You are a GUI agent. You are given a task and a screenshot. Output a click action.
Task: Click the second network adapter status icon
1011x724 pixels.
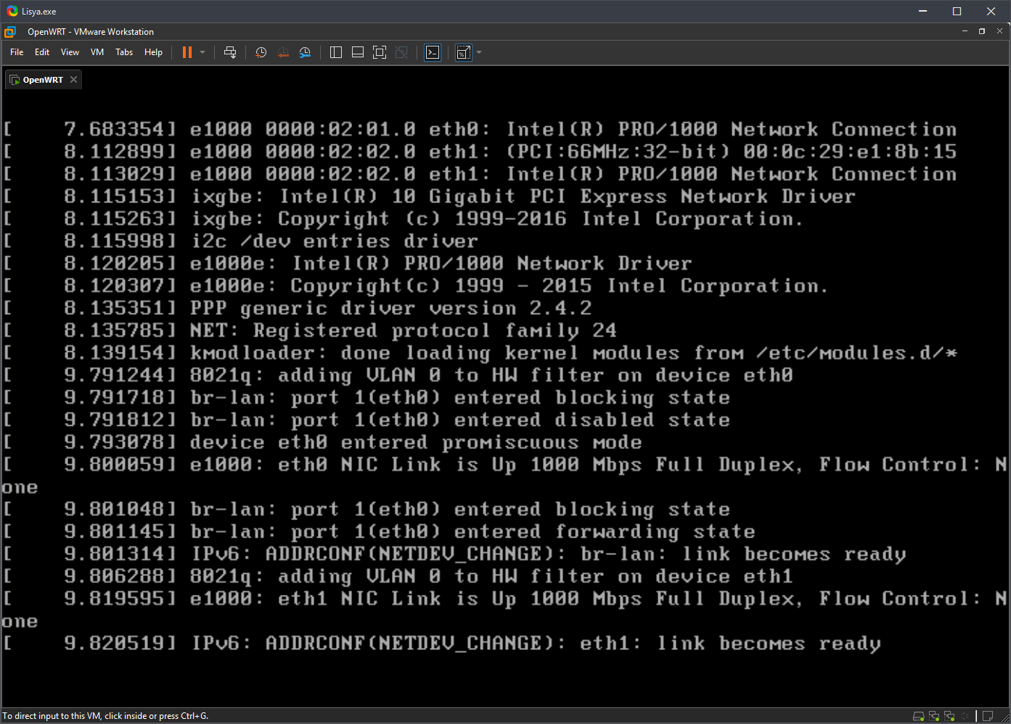(x=949, y=716)
